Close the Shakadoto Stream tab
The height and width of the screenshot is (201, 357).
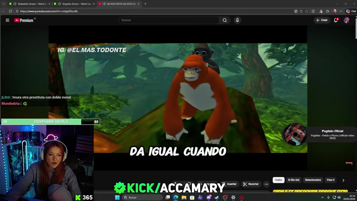(x=49, y=4)
